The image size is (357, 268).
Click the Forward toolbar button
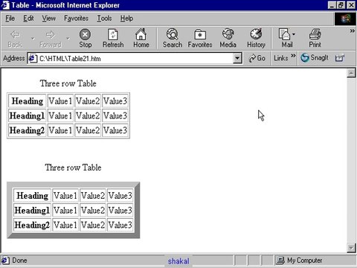[x=51, y=39]
